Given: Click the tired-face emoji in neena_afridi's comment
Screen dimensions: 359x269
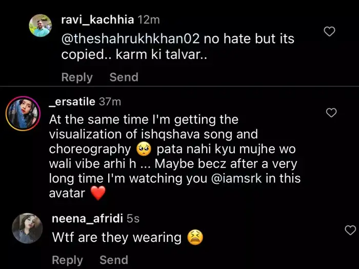Looking at the screenshot, I should [195, 238].
